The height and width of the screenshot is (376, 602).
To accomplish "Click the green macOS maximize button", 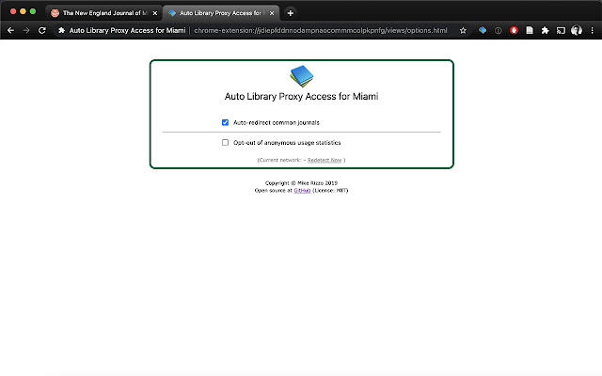I will (33, 11).
